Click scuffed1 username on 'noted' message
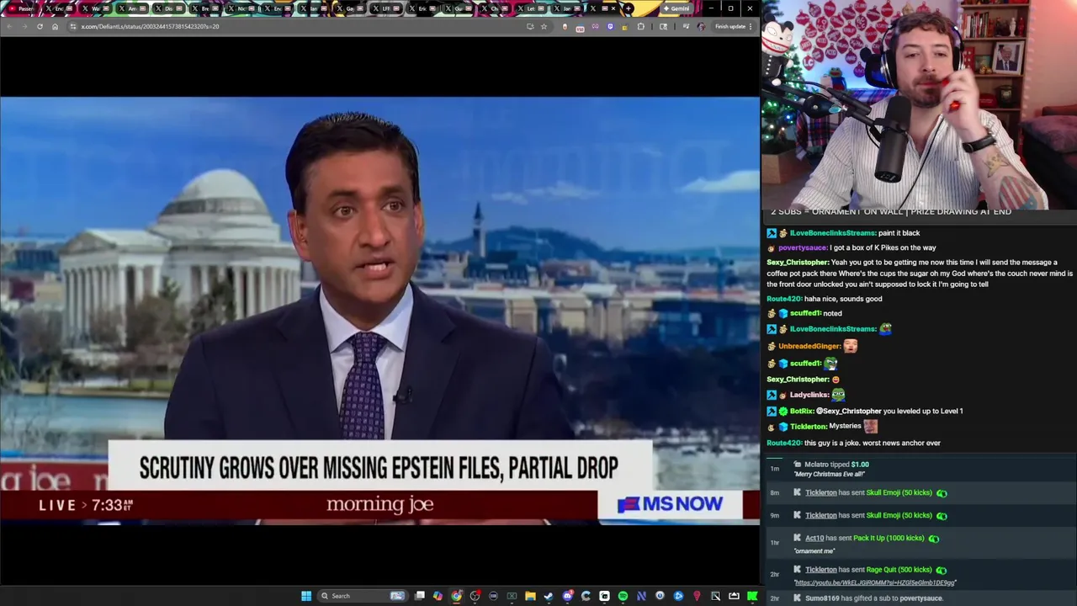This screenshot has height=606, width=1077. tap(804, 313)
